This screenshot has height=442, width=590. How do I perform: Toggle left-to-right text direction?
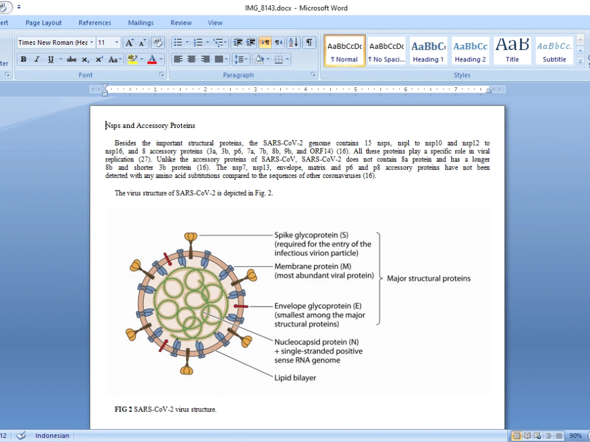pos(265,42)
